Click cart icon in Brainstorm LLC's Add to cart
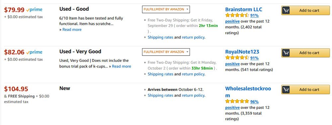332x125 pixels. coord(286,10)
